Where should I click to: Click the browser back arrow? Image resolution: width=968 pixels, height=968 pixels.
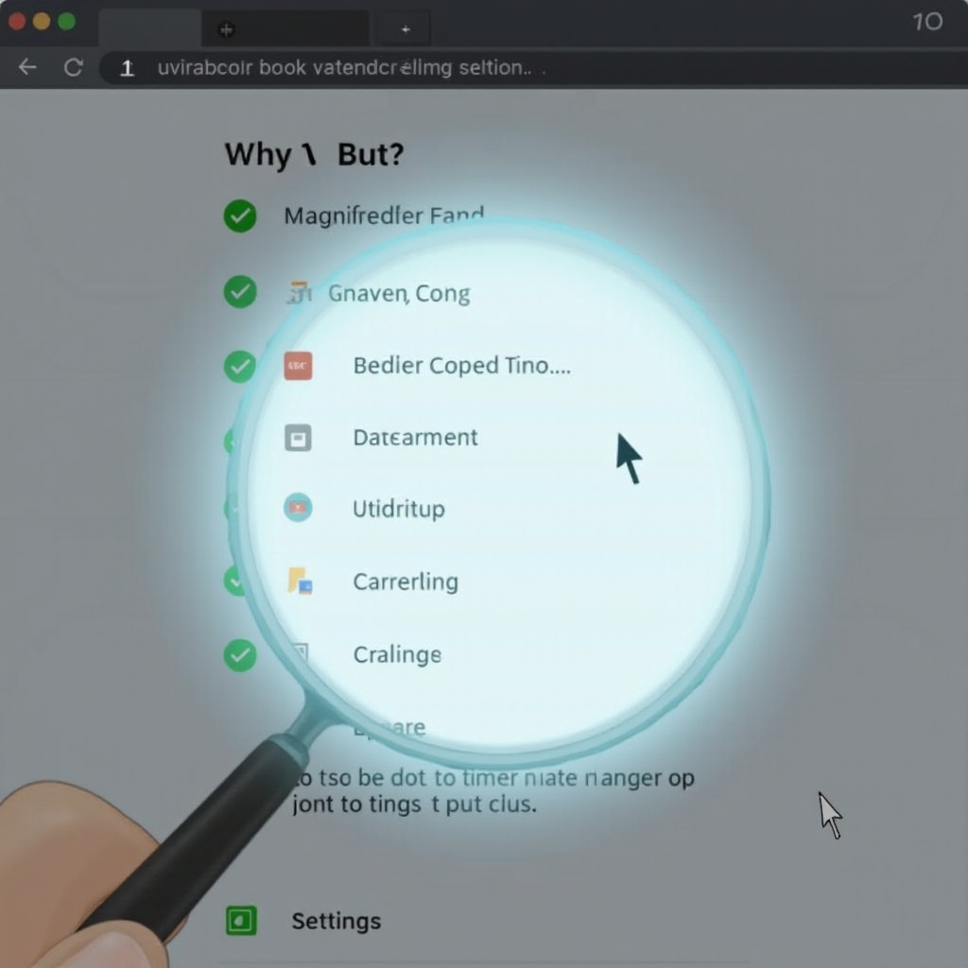27,67
